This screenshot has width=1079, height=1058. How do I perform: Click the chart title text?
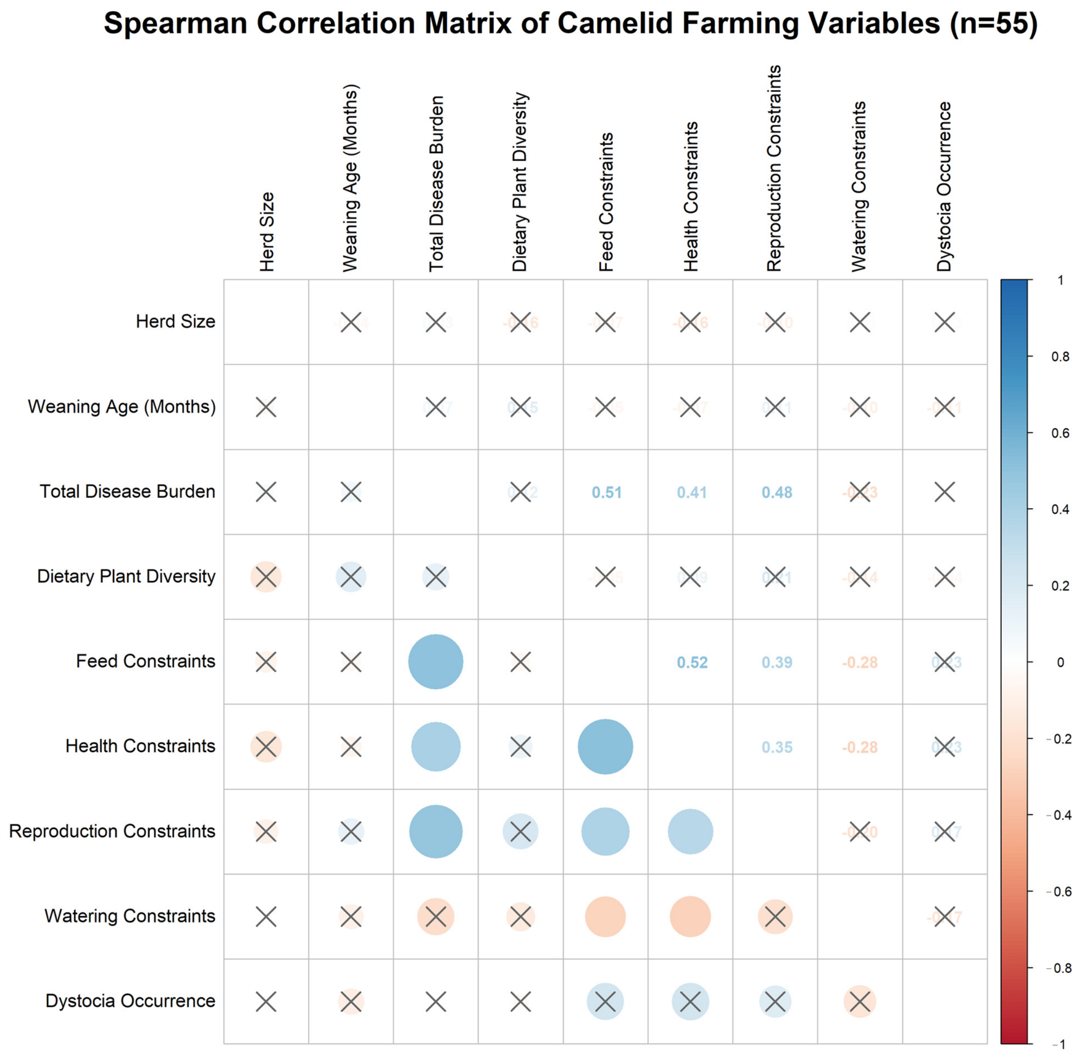click(571, 23)
